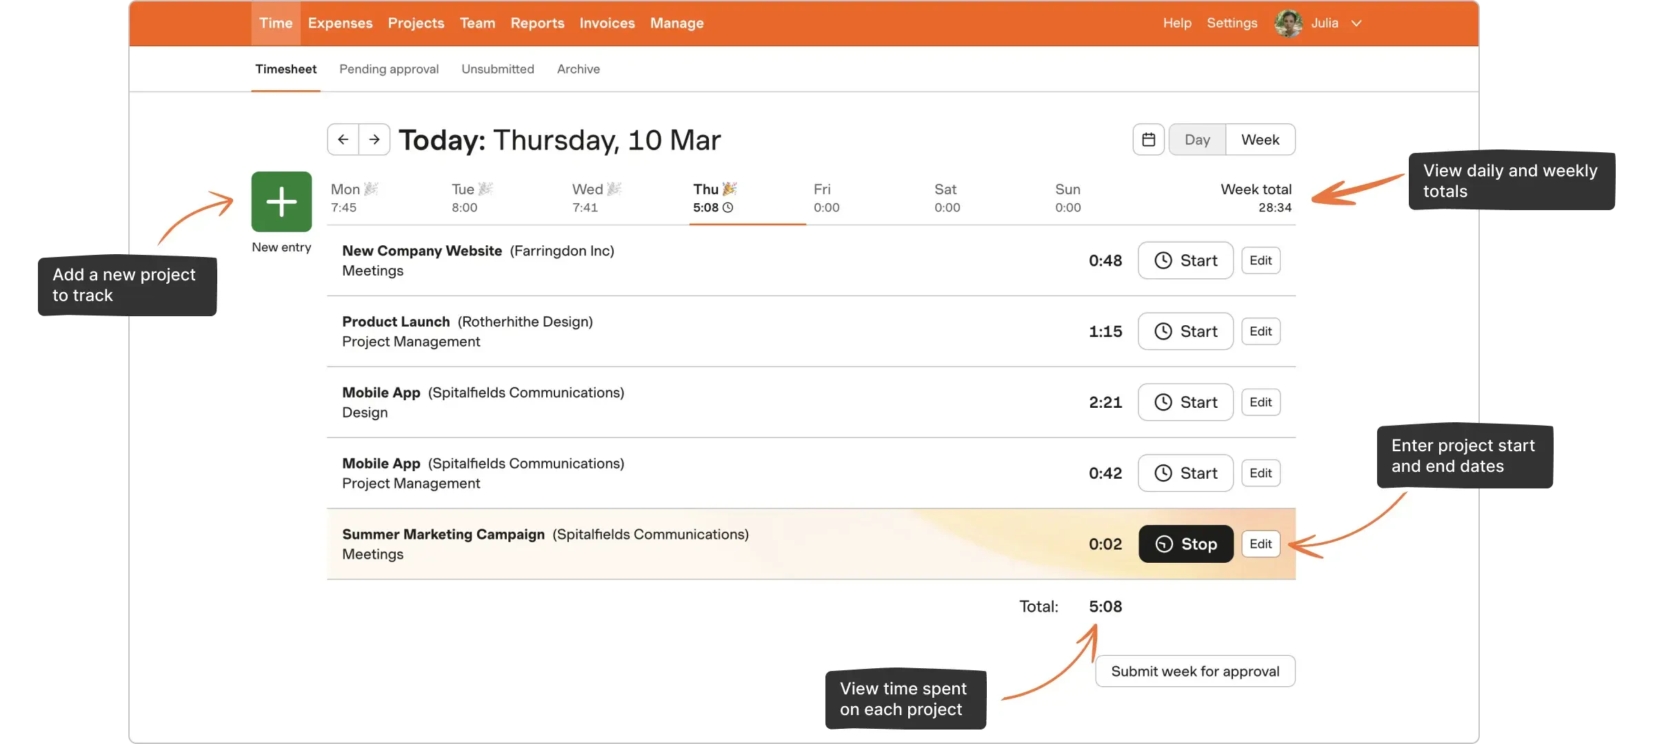This screenshot has height=744, width=1655.
Task: Start timer for Product Launch entry
Action: point(1185,331)
